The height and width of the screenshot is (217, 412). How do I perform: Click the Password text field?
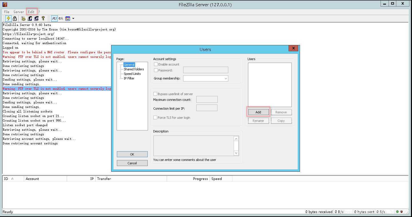[205, 70]
